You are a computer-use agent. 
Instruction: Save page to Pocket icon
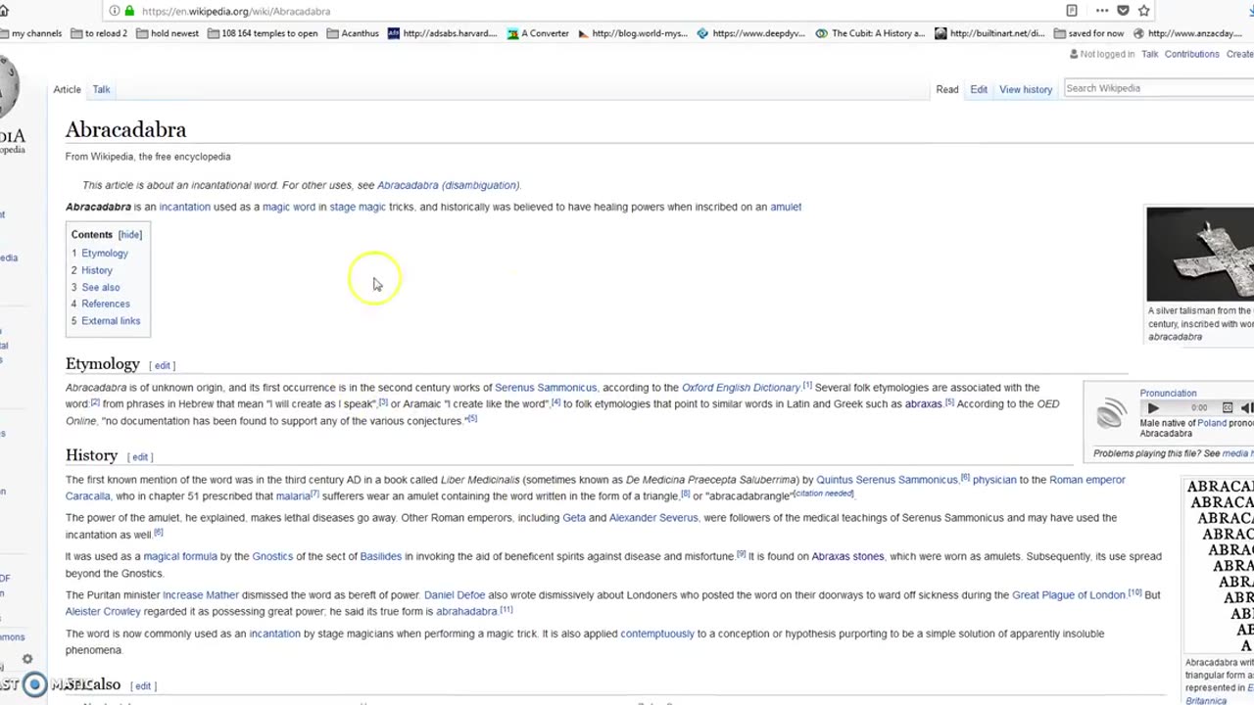coord(1123,11)
